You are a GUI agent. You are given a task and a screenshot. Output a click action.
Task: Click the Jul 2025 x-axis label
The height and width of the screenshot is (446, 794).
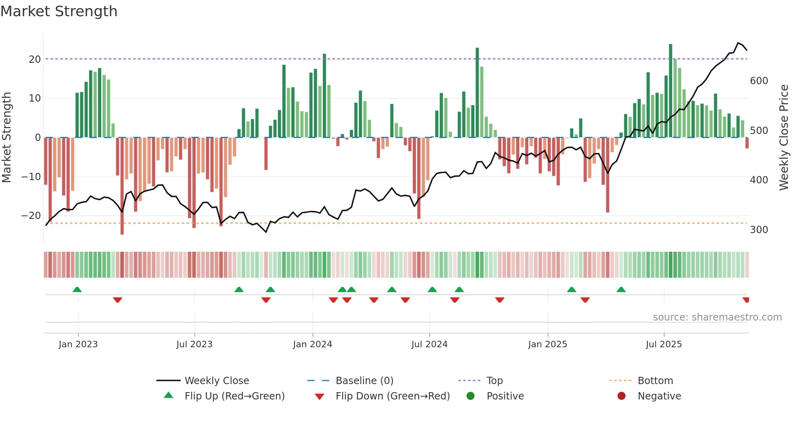tap(664, 344)
